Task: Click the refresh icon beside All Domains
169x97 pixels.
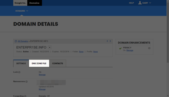Action: 16,41
